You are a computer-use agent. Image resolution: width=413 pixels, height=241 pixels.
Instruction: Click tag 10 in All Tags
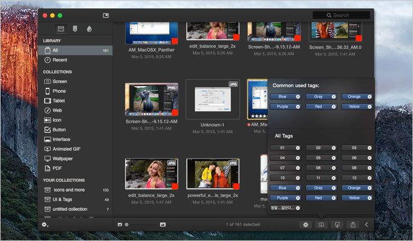click(285, 178)
